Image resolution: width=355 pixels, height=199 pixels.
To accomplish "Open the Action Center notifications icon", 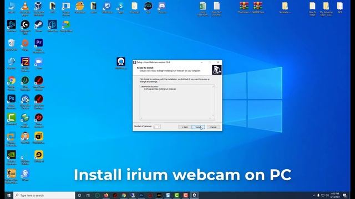I will pos(344,195).
